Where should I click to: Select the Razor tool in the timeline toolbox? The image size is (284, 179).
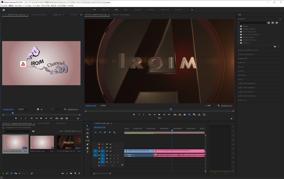(x=88, y=137)
